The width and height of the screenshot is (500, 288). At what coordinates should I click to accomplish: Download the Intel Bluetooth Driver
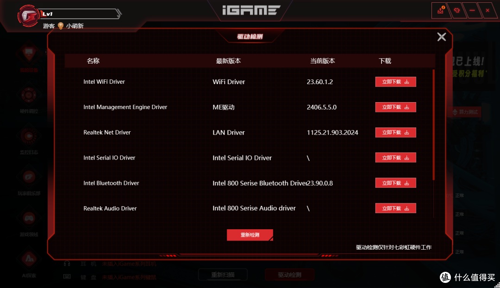coord(395,183)
